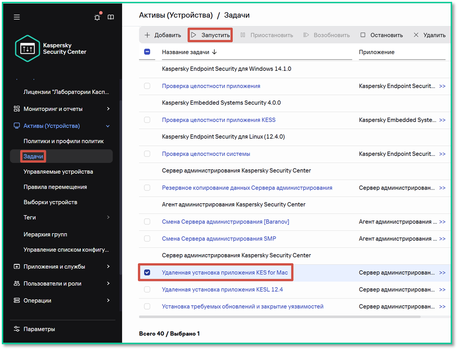Open Правила перемещения in the sidebar
458x350 pixels.
pyautogui.click(x=55, y=187)
